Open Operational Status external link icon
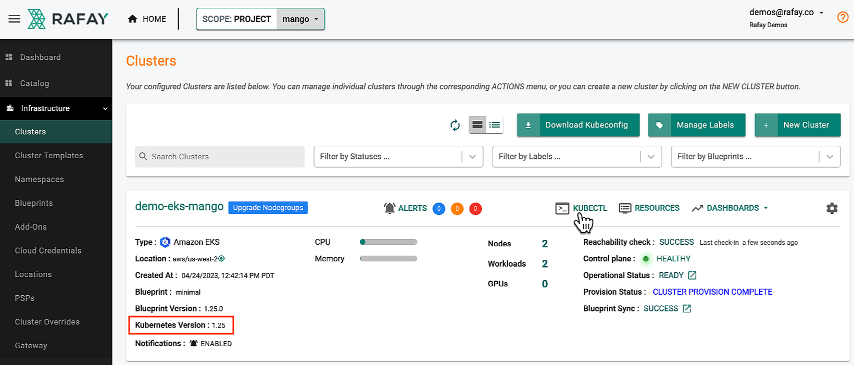Viewport: 854px width, 365px height. point(692,275)
